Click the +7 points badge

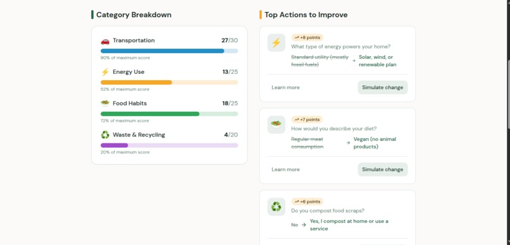pyautogui.click(x=307, y=120)
